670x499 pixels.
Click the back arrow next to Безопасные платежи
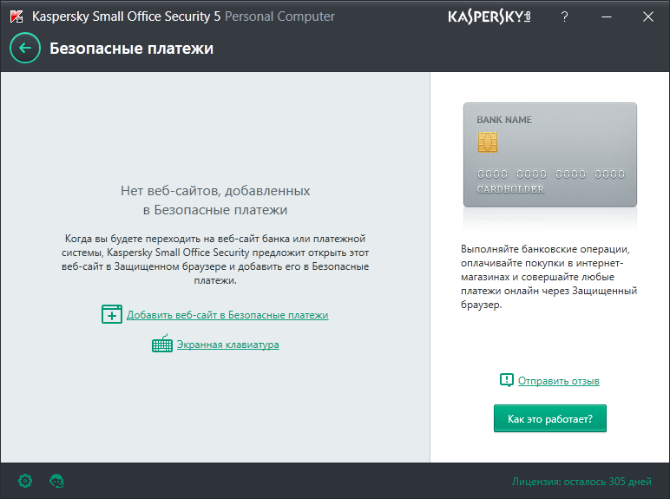pos(24,49)
